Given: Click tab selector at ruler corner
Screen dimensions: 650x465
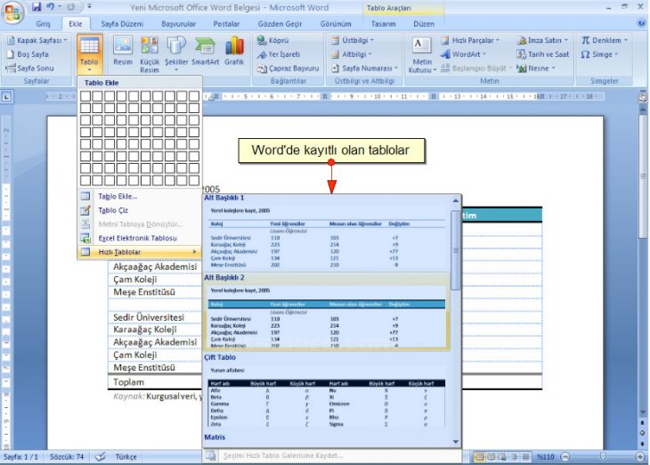Looking at the screenshot, I should (6, 97).
